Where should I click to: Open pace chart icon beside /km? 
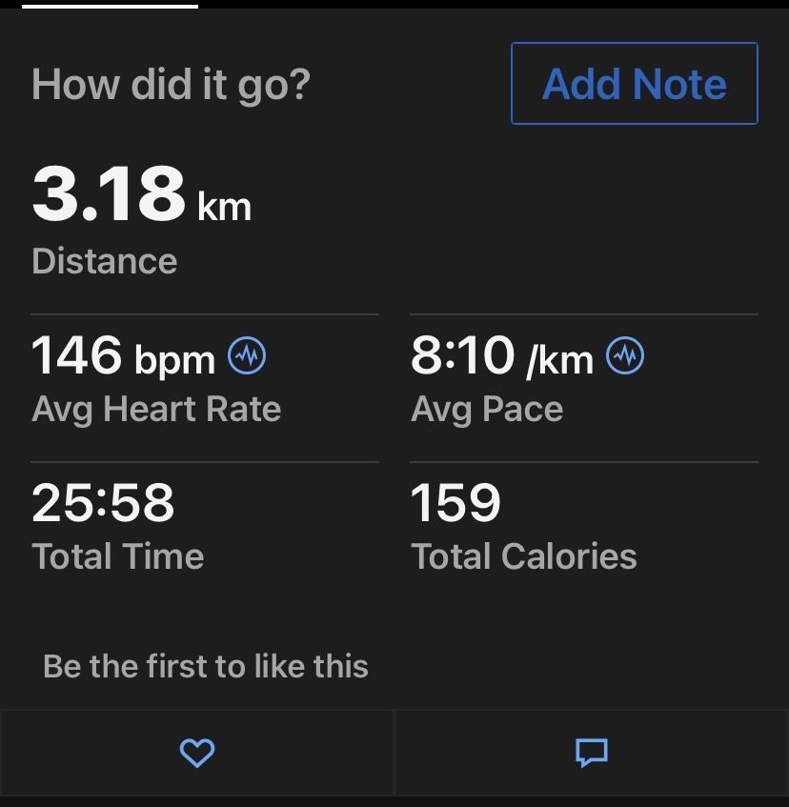625,357
